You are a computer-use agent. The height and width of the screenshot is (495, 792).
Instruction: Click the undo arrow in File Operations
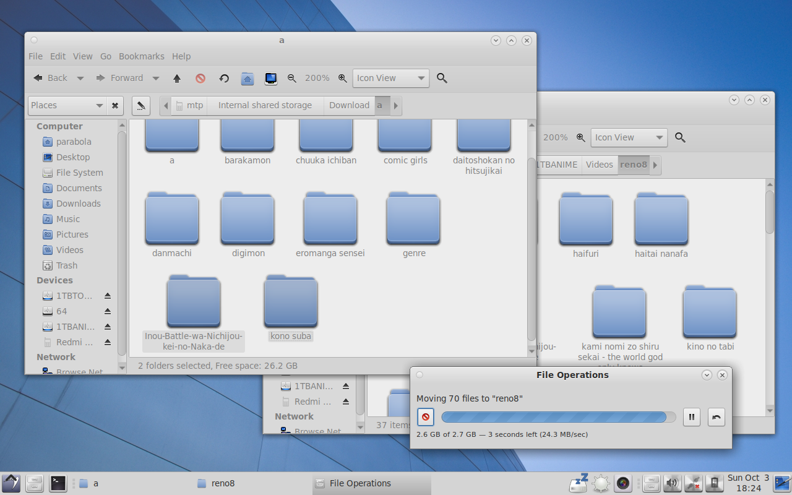716,417
